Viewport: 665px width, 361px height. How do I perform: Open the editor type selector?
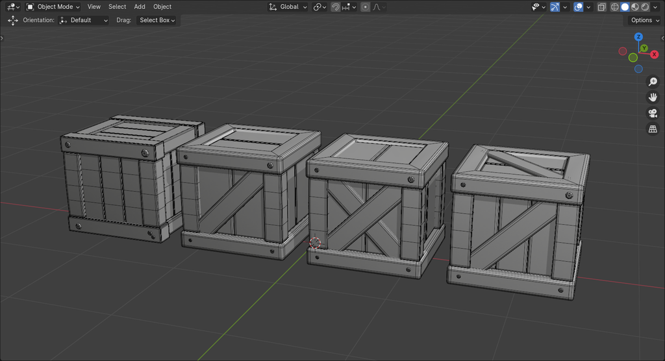pos(13,6)
